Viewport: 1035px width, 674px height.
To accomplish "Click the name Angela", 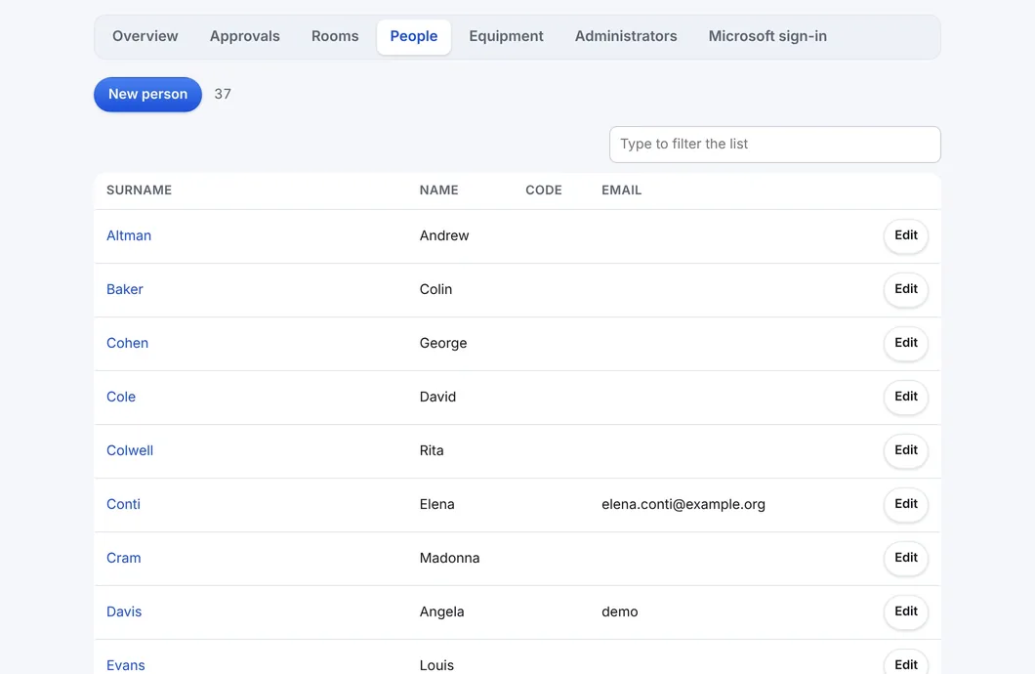I will (x=441, y=611).
